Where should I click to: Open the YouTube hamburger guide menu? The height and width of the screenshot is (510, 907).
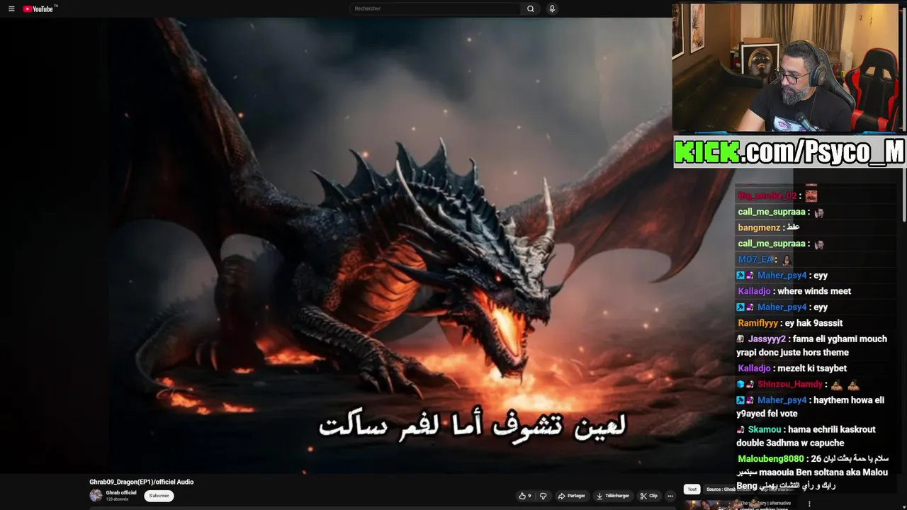click(11, 9)
